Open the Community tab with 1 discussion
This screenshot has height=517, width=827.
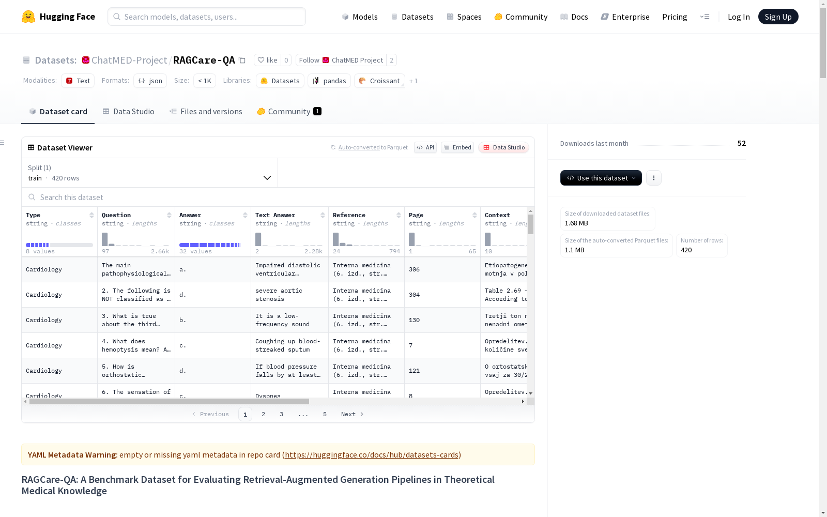click(289, 112)
